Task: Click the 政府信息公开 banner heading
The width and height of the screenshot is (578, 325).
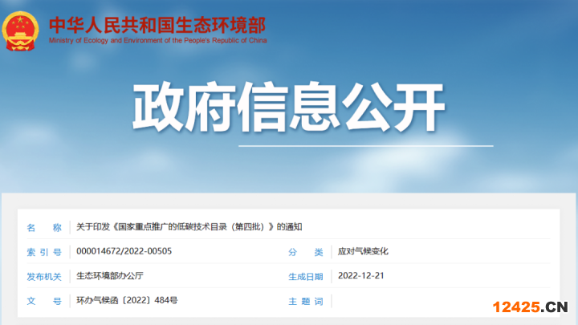Action: point(289,108)
